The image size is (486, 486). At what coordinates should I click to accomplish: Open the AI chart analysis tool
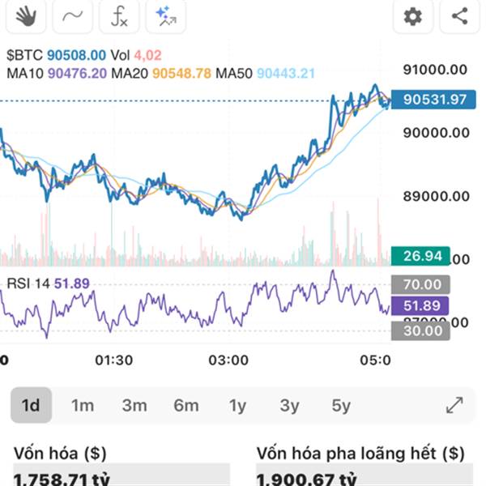(166, 16)
